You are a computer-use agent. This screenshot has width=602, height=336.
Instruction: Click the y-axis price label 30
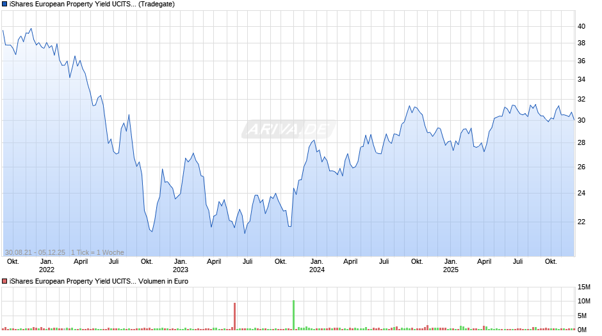coord(582,120)
